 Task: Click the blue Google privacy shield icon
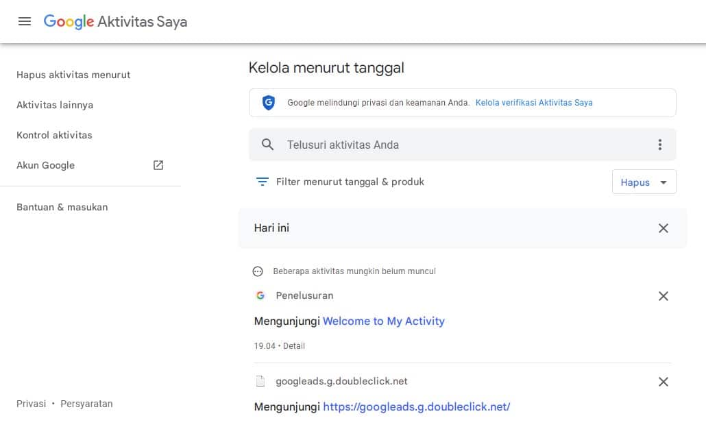pyautogui.click(x=269, y=103)
